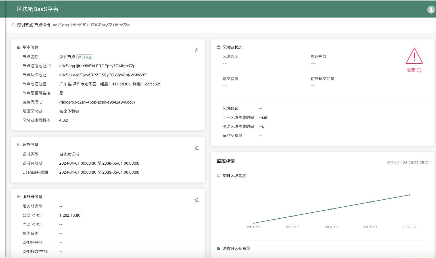Click the 节点是否可监控 value 是
Viewport: 436px width, 258px height.
pos(61,93)
